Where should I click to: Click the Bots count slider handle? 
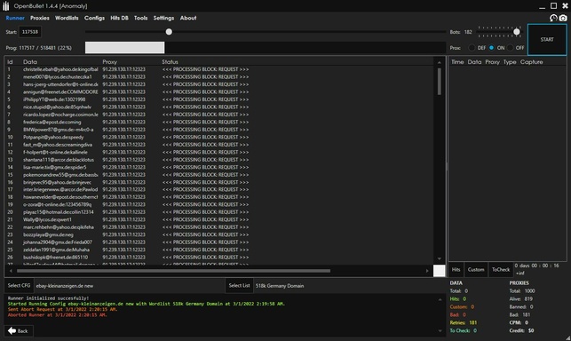[x=516, y=32]
